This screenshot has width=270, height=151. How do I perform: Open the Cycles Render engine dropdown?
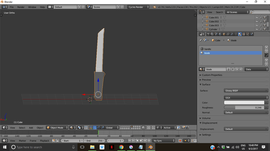(x=139, y=7)
